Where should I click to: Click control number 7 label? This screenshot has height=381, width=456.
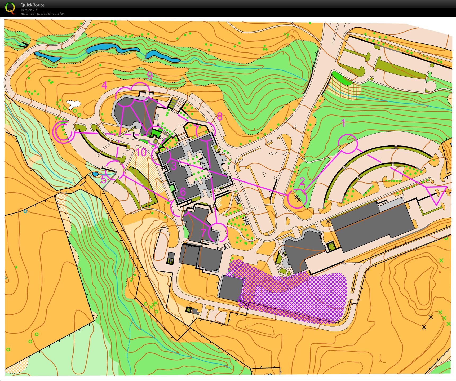coord(203,233)
